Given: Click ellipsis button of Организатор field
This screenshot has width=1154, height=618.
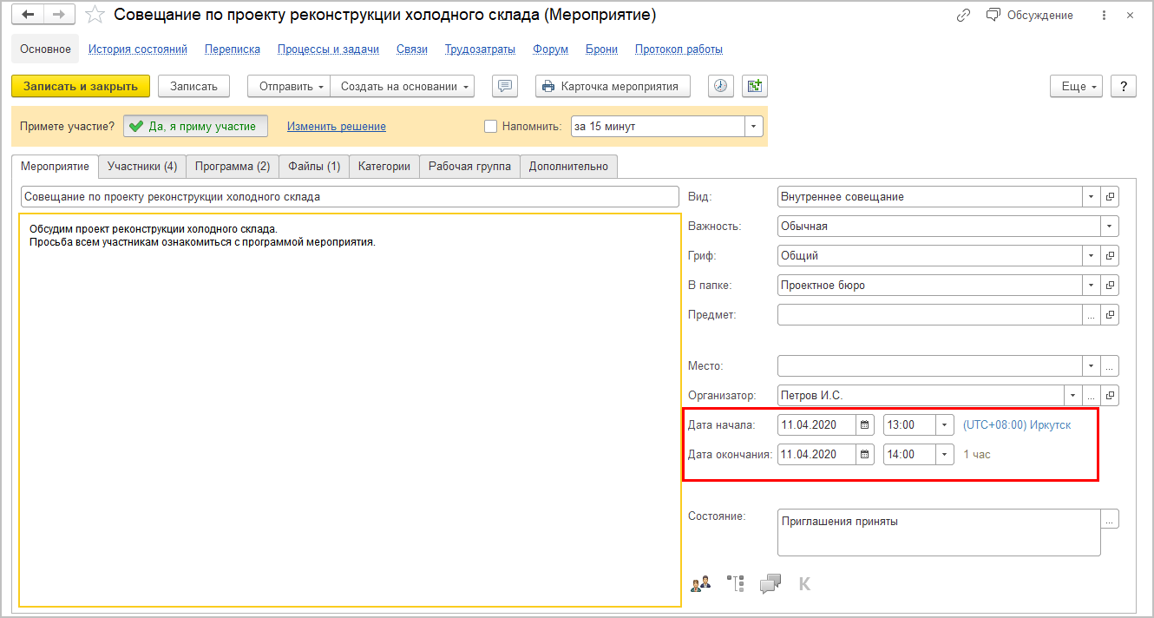Looking at the screenshot, I should [x=1092, y=396].
